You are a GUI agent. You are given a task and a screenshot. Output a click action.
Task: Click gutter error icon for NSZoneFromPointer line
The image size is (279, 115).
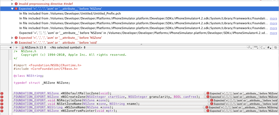tap(2, 111)
